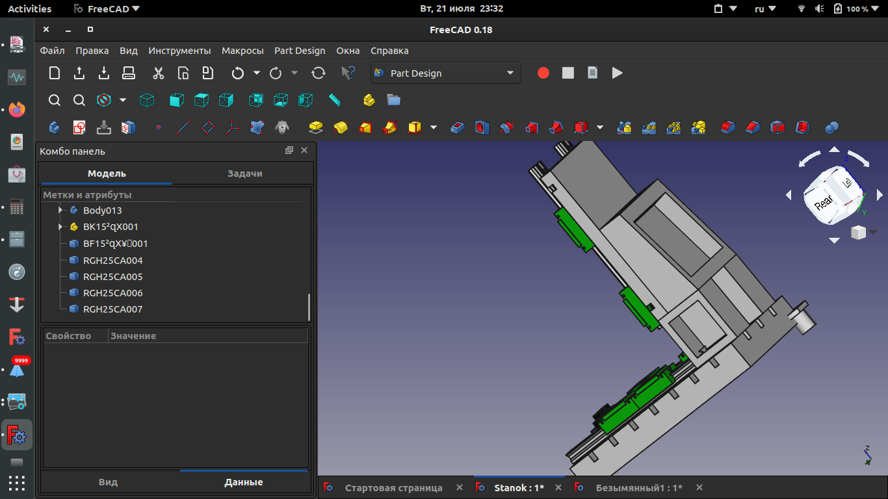Click the Create Body icon
Image resolution: width=888 pixels, height=499 pixels.
tap(55, 127)
